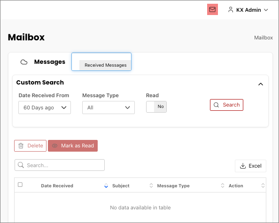Open the Date Received From dropdown

pyautogui.click(x=45, y=108)
